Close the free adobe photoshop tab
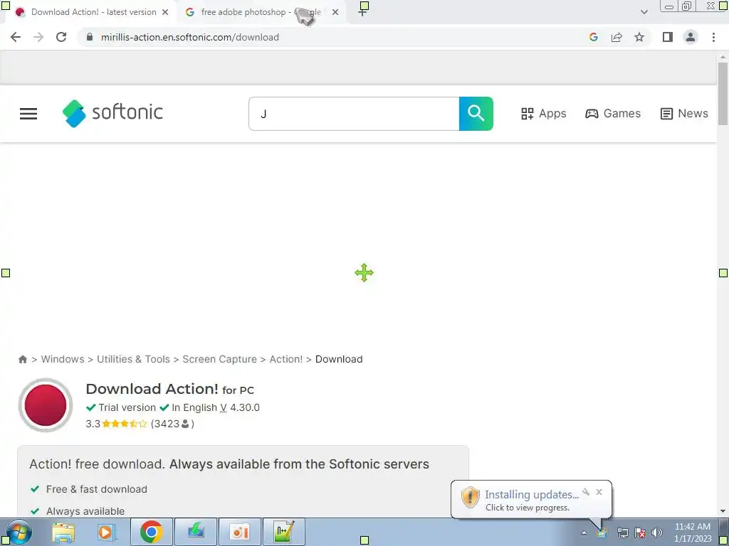This screenshot has height=546, width=729. tap(335, 12)
